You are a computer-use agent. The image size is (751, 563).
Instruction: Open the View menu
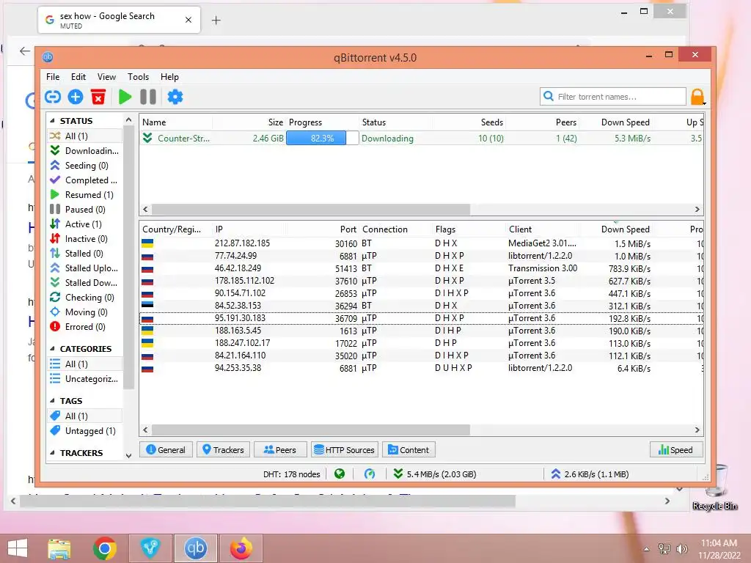(106, 76)
